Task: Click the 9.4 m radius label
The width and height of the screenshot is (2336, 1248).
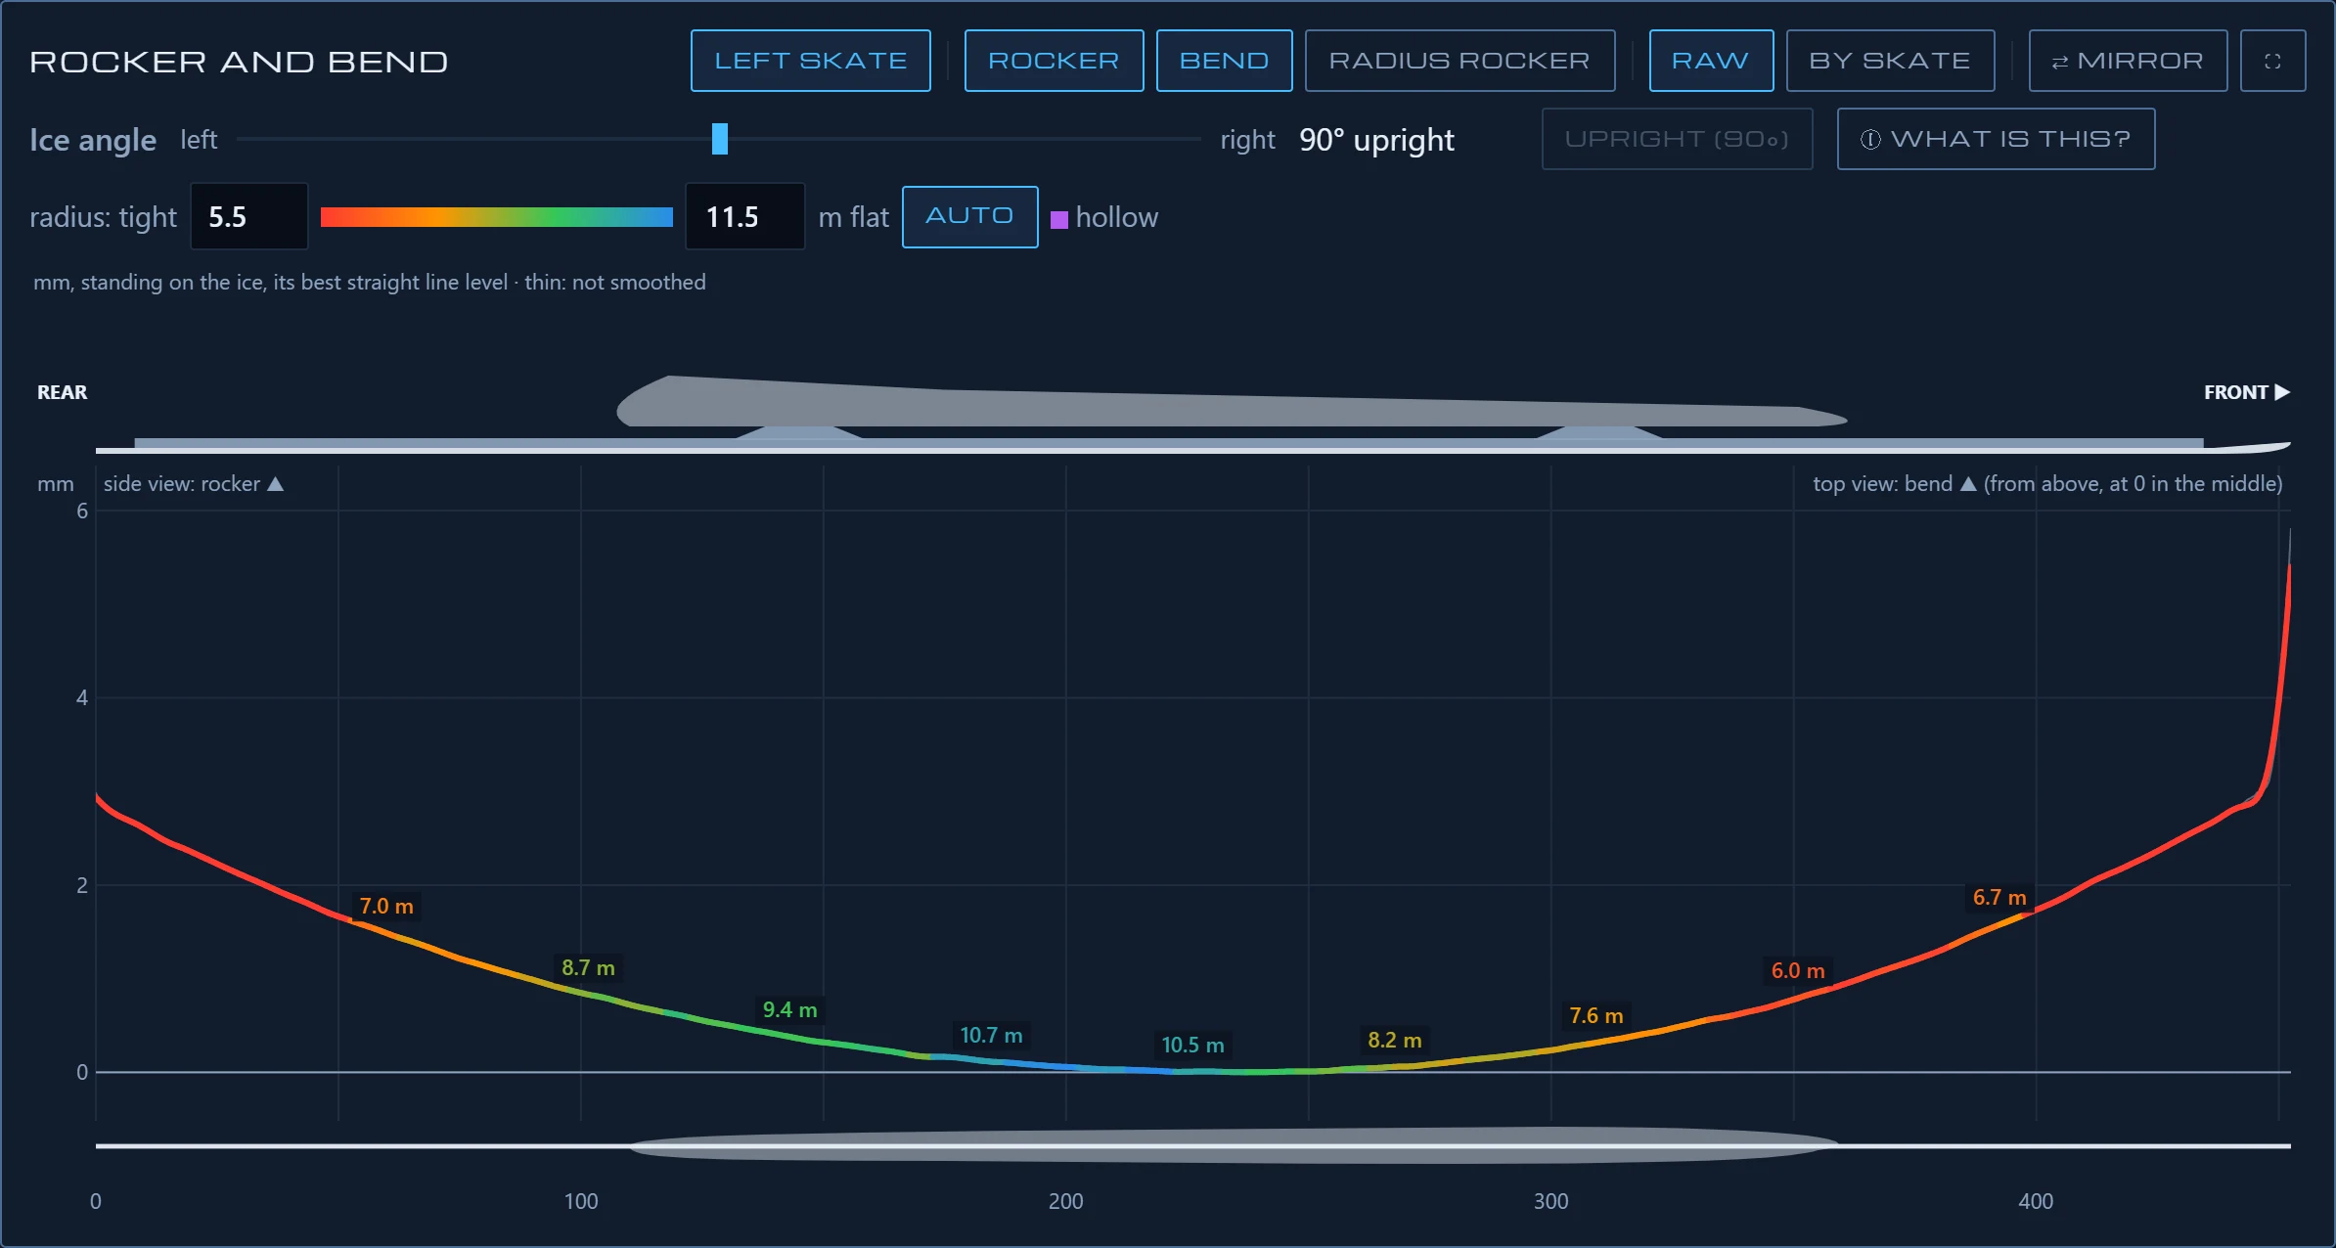Action: [x=789, y=1009]
